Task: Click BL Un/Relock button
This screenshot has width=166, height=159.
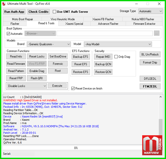Action: coord(150,54)
